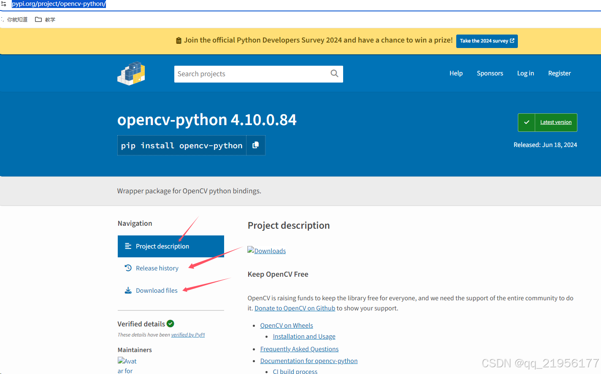Click Take the 2024 survey button
601x374 pixels.
[x=487, y=41]
